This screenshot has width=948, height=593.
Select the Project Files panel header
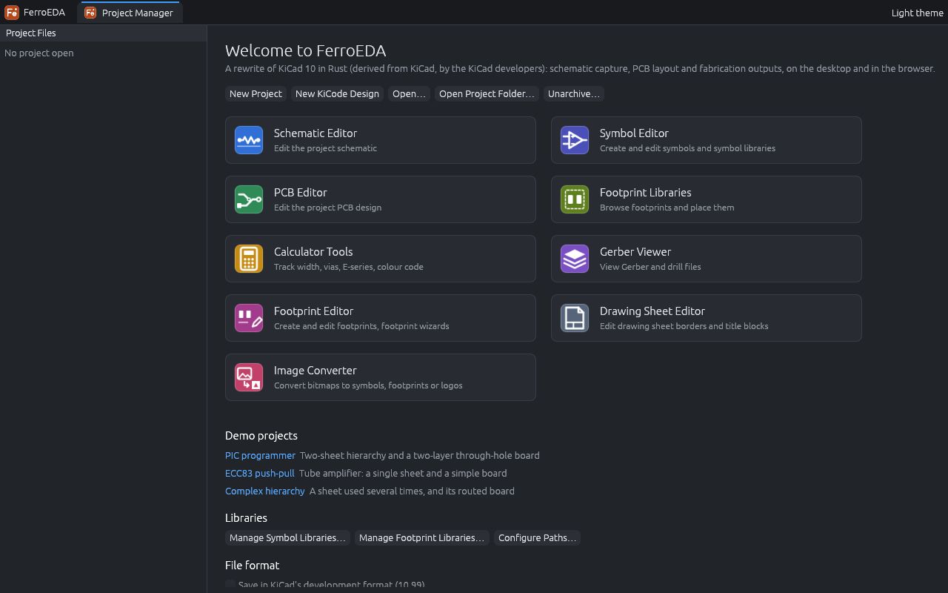pyautogui.click(x=103, y=33)
